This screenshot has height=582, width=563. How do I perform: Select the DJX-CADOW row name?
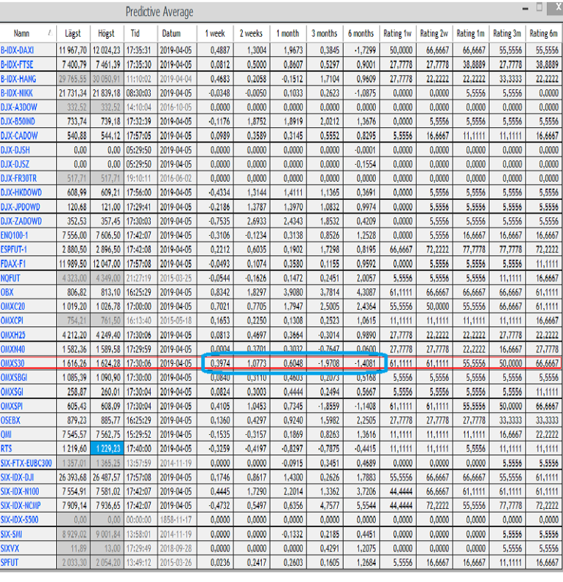tap(19, 135)
